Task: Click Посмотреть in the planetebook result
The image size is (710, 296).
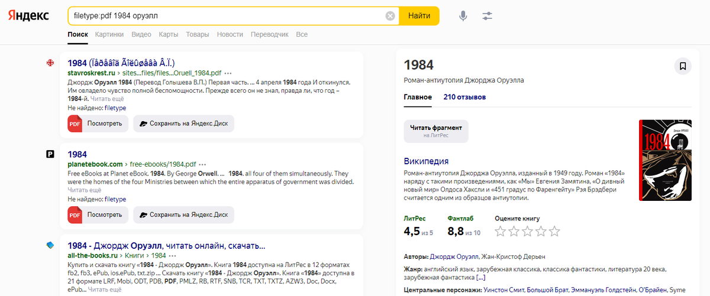Action: [105, 214]
